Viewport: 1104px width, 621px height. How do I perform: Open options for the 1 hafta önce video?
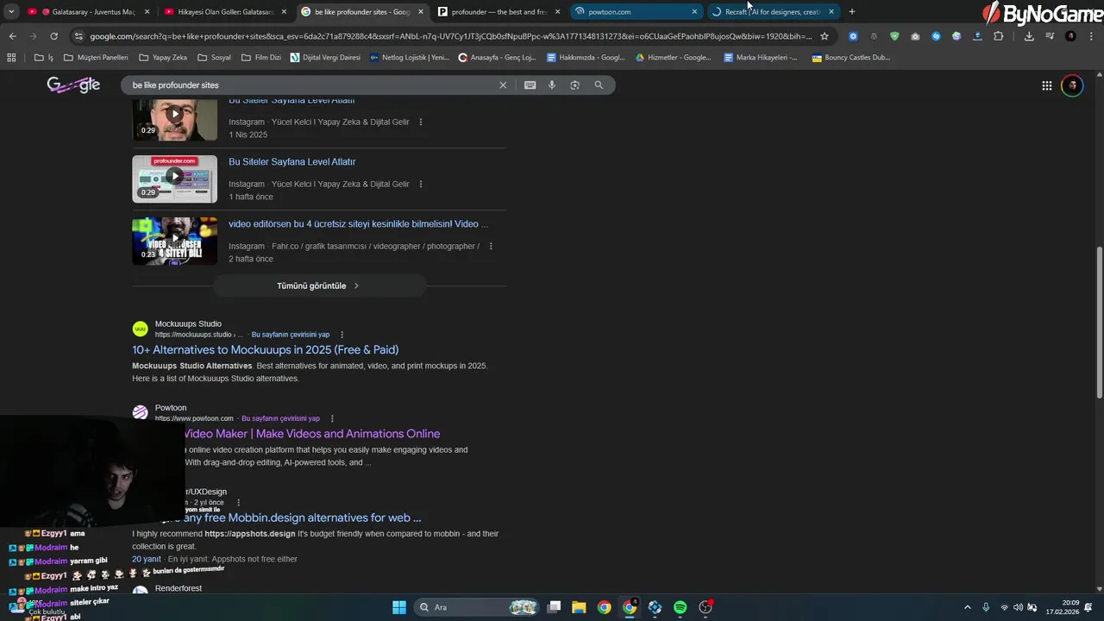pos(421,184)
